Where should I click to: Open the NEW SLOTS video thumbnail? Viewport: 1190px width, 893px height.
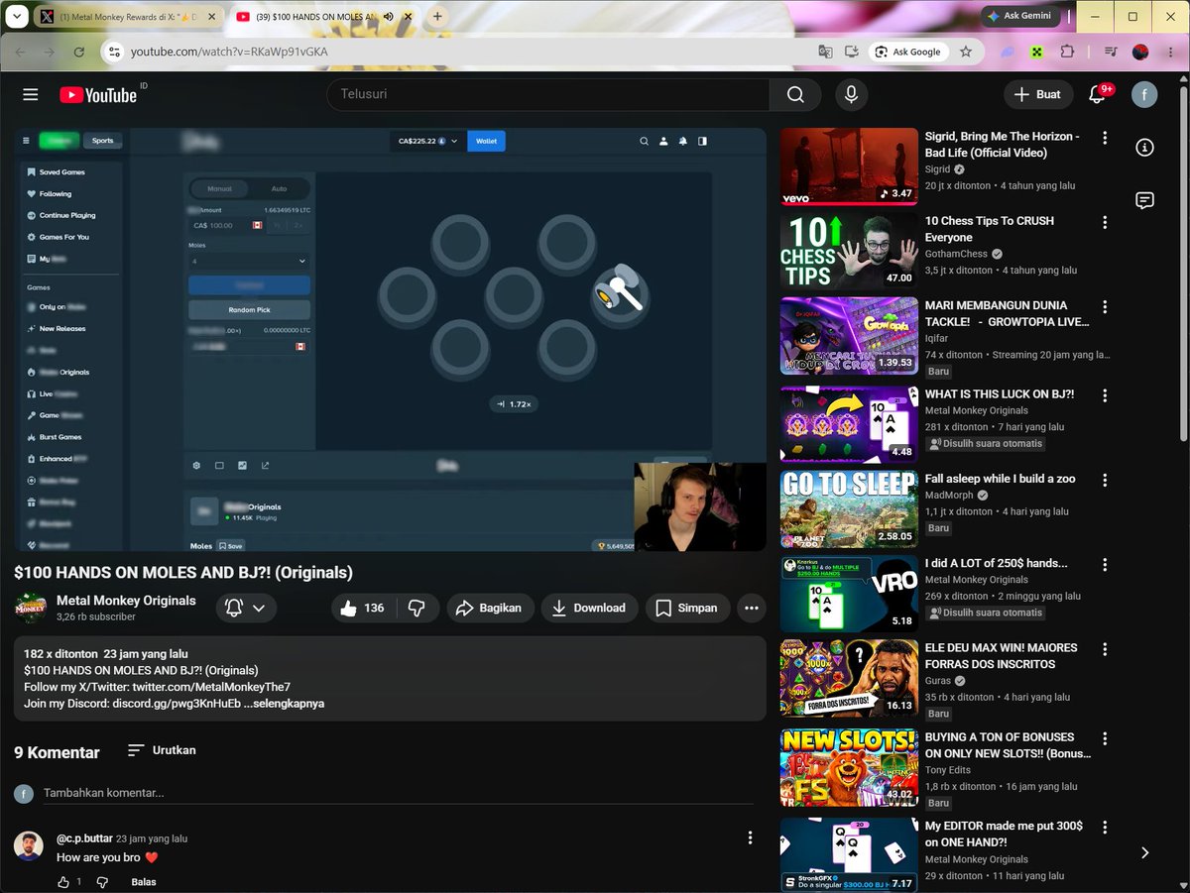coord(849,767)
